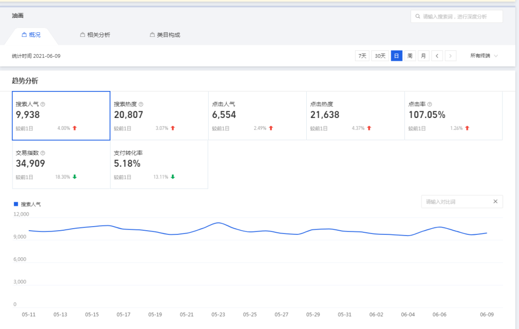This screenshot has height=329, width=519.
Task: Select the 支付转化率 metric card
Action: point(159,164)
